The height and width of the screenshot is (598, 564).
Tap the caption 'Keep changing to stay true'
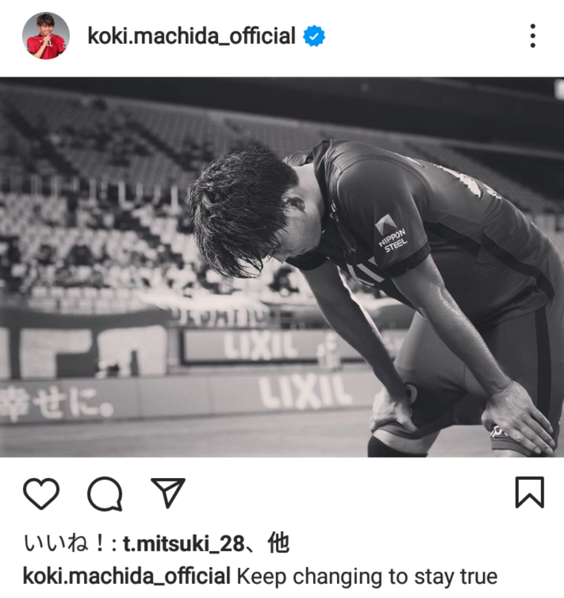tap(367, 577)
